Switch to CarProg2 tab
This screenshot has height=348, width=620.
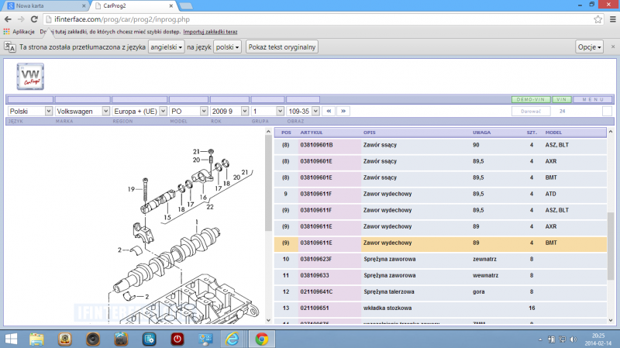coord(133,6)
